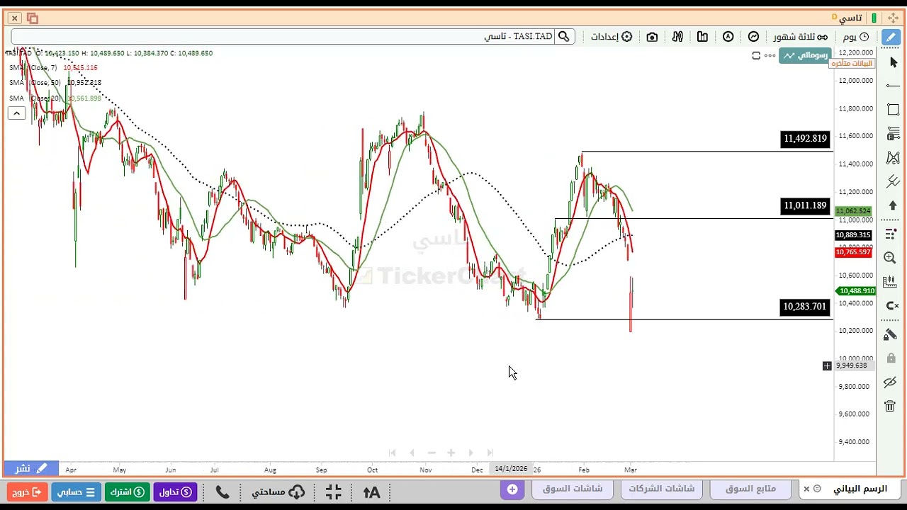Open the Fibonacci retracement tools
The image size is (907, 510).
click(893, 133)
